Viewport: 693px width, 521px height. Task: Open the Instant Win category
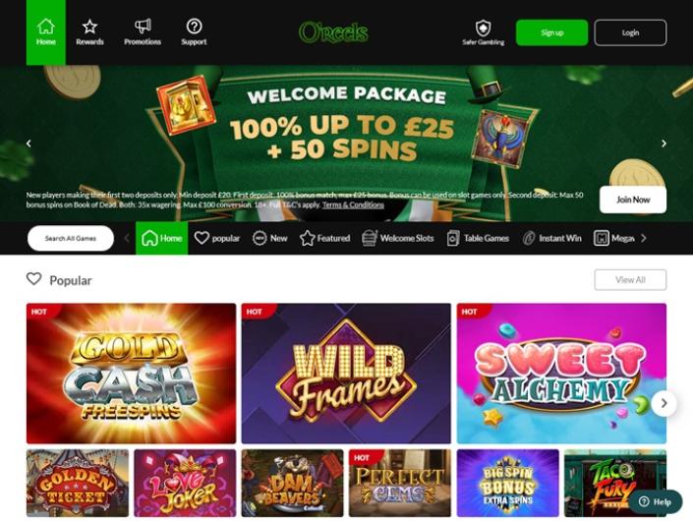coord(552,238)
